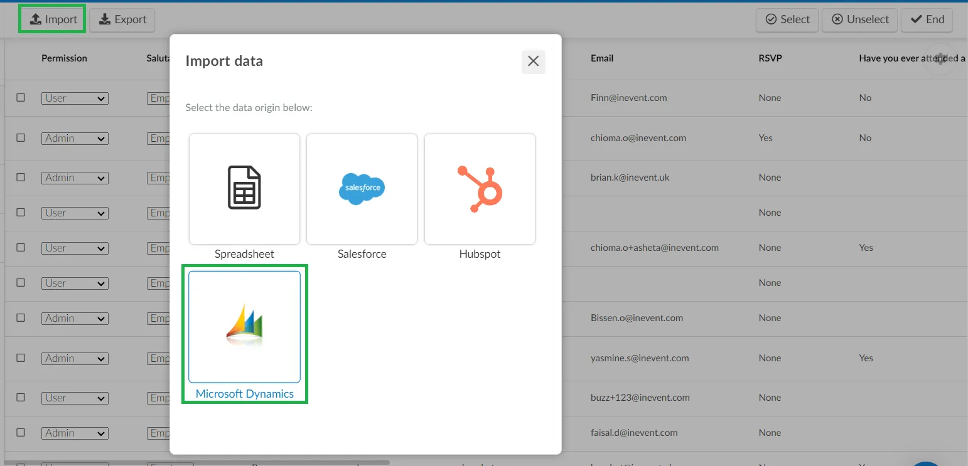Open the gear settings icon over table header
The width and height of the screenshot is (968, 466).
pos(940,58)
